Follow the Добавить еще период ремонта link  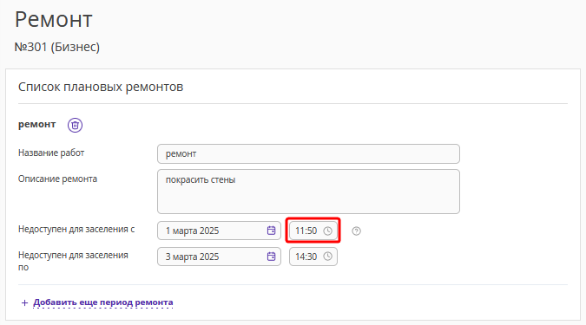pos(103,302)
